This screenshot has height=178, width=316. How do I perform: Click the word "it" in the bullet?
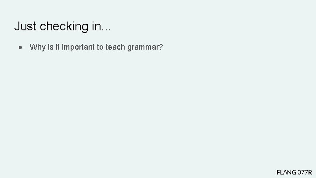(x=57, y=47)
